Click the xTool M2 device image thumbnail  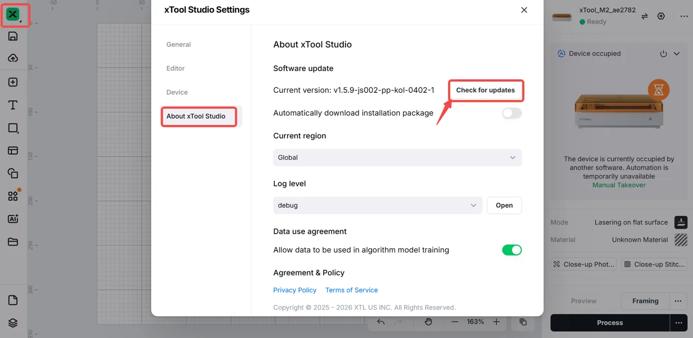tap(561, 17)
